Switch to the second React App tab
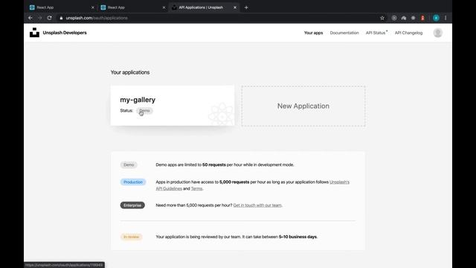The image size is (476, 268). point(132,7)
